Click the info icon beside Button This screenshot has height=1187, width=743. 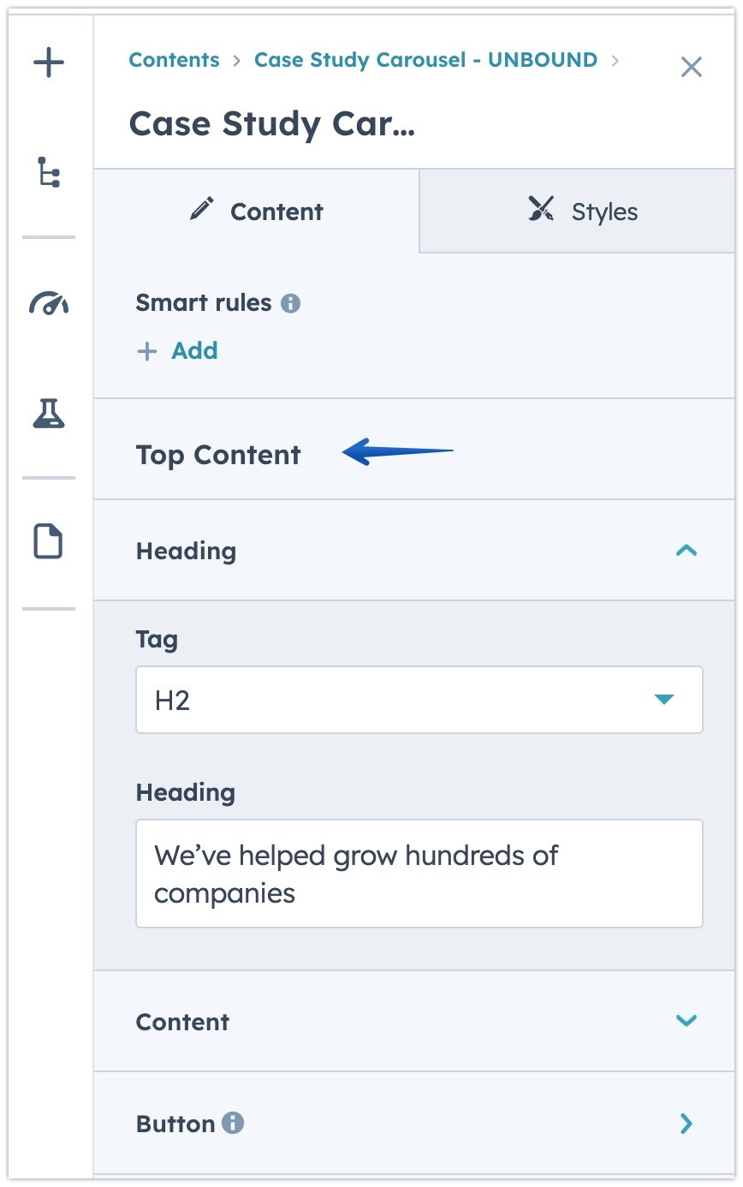(235, 1123)
